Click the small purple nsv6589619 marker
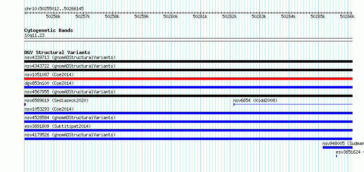The height and width of the screenshot is (172, 364). [x=25, y=104]
